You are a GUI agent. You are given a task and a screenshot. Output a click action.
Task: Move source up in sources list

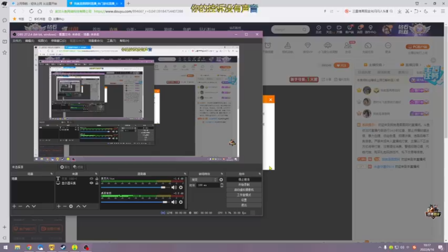(78, 206)
